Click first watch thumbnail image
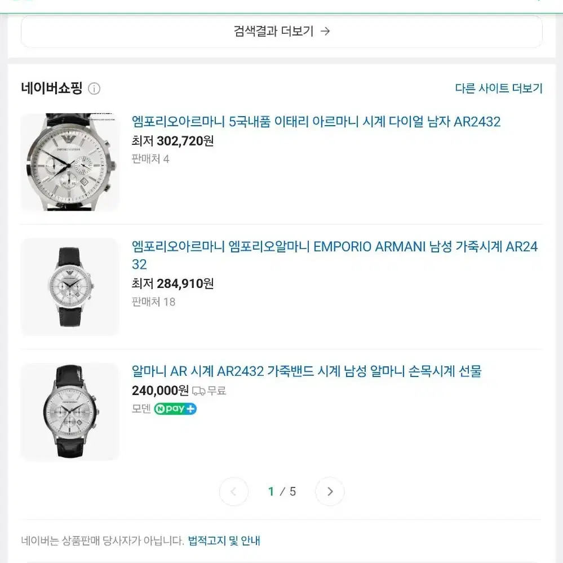The width and height of the screenshot is (563, 563). (70, 162)
